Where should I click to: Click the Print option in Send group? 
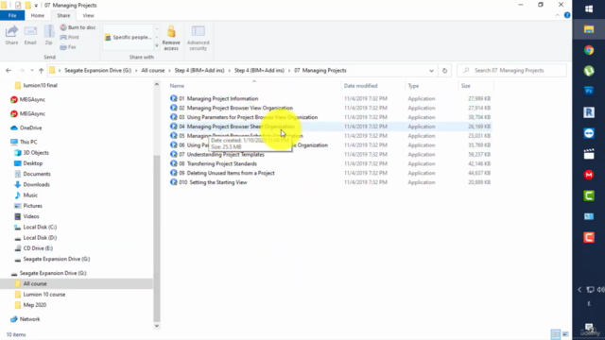pyautogui.click(x=69, y=38)
